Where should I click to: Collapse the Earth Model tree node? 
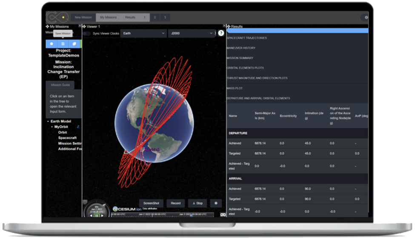[x=48, y=121]
